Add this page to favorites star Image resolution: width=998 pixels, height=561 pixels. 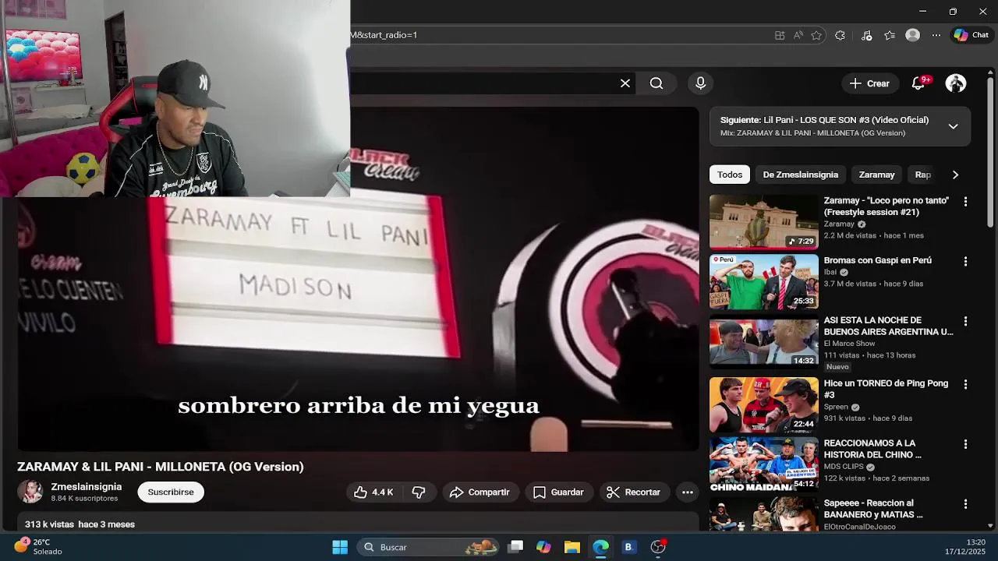(x=816, y=35)
